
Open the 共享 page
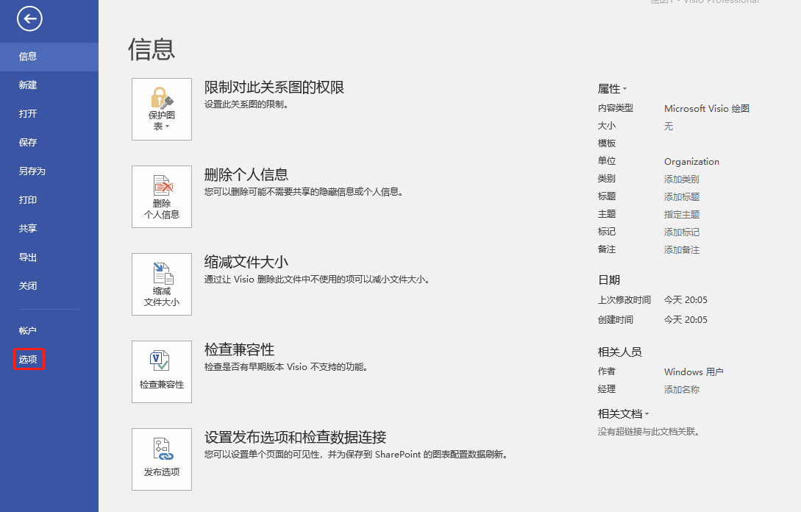click(x=49, y=228)
